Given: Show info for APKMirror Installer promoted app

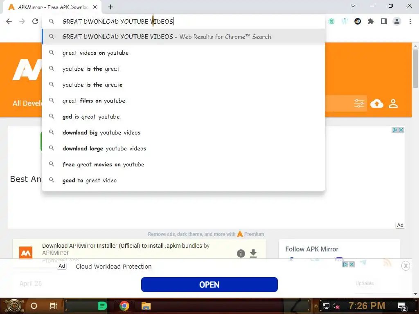Looking at the screenshot, I should [241, 253].
